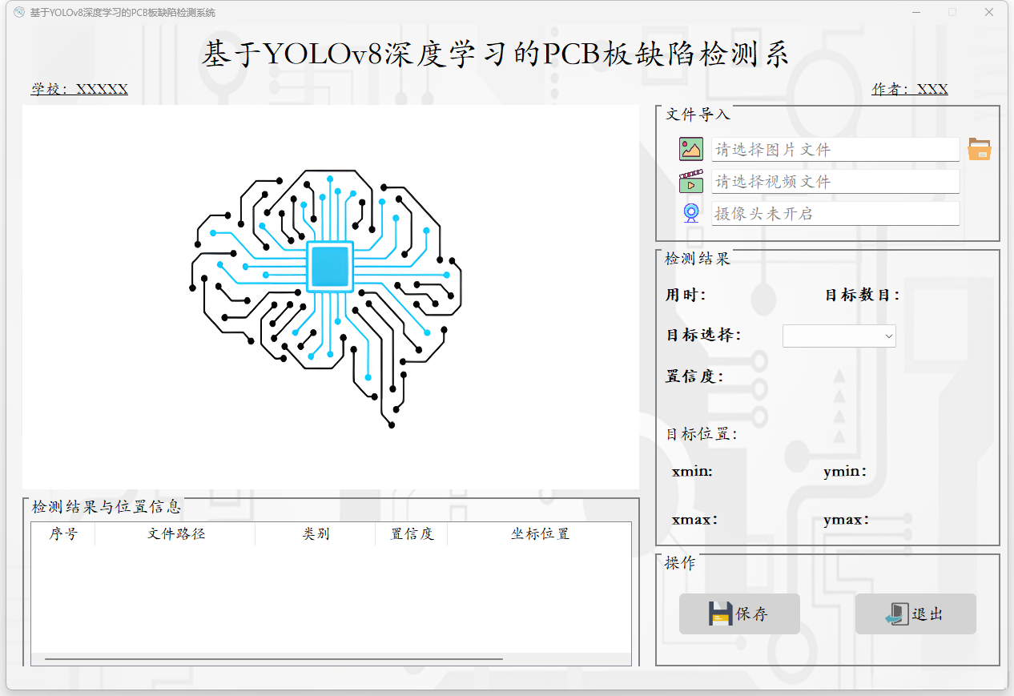Click the 作者：XXX link
Viewport: 1014px width, 696px height.
click(910, 89)
